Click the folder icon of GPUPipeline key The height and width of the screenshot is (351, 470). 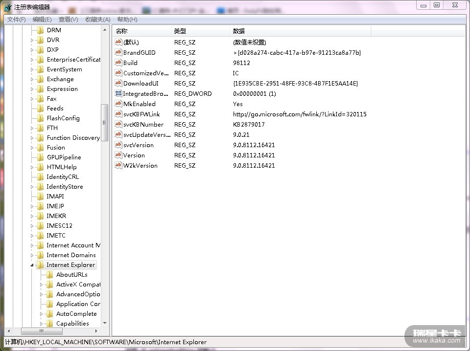(40, 157)
